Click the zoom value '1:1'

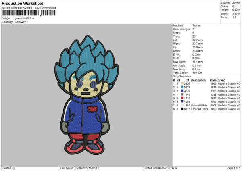point(234,17)
